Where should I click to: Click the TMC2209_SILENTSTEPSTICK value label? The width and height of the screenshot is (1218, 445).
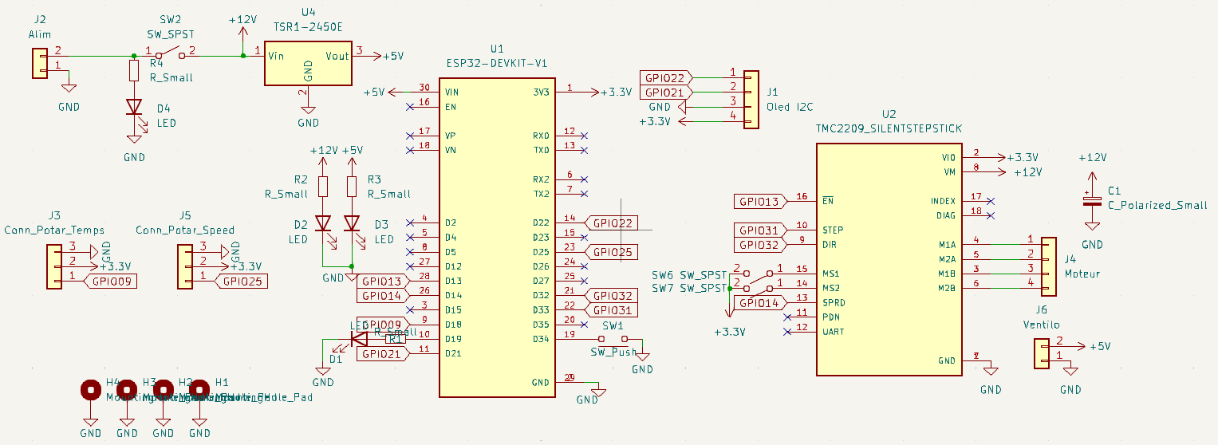pyautogui.click(x=889, y=128)
